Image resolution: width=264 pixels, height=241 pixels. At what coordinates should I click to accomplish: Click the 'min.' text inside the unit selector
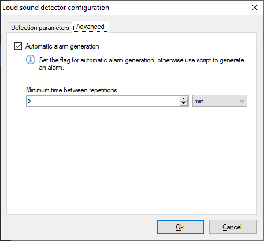point(200,101)
